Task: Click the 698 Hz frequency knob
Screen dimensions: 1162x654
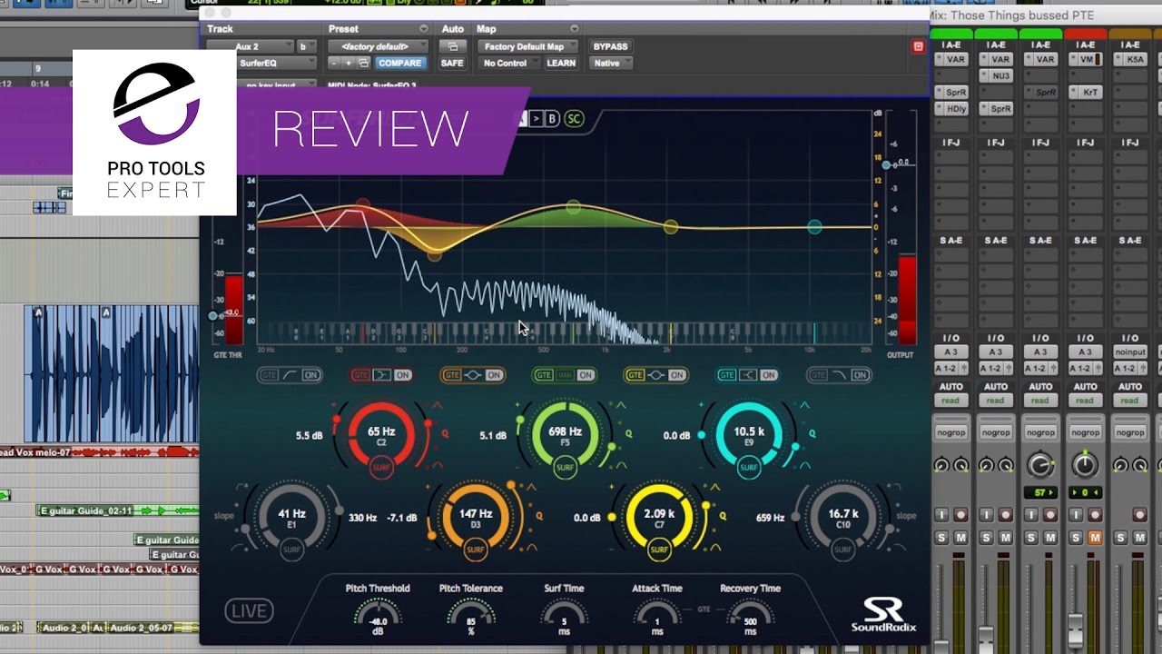Action: tap(565, 436)
